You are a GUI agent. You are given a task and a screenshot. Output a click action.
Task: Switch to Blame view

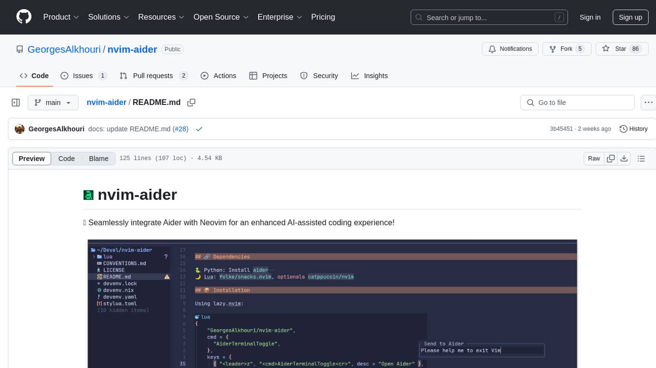[98, 158]
